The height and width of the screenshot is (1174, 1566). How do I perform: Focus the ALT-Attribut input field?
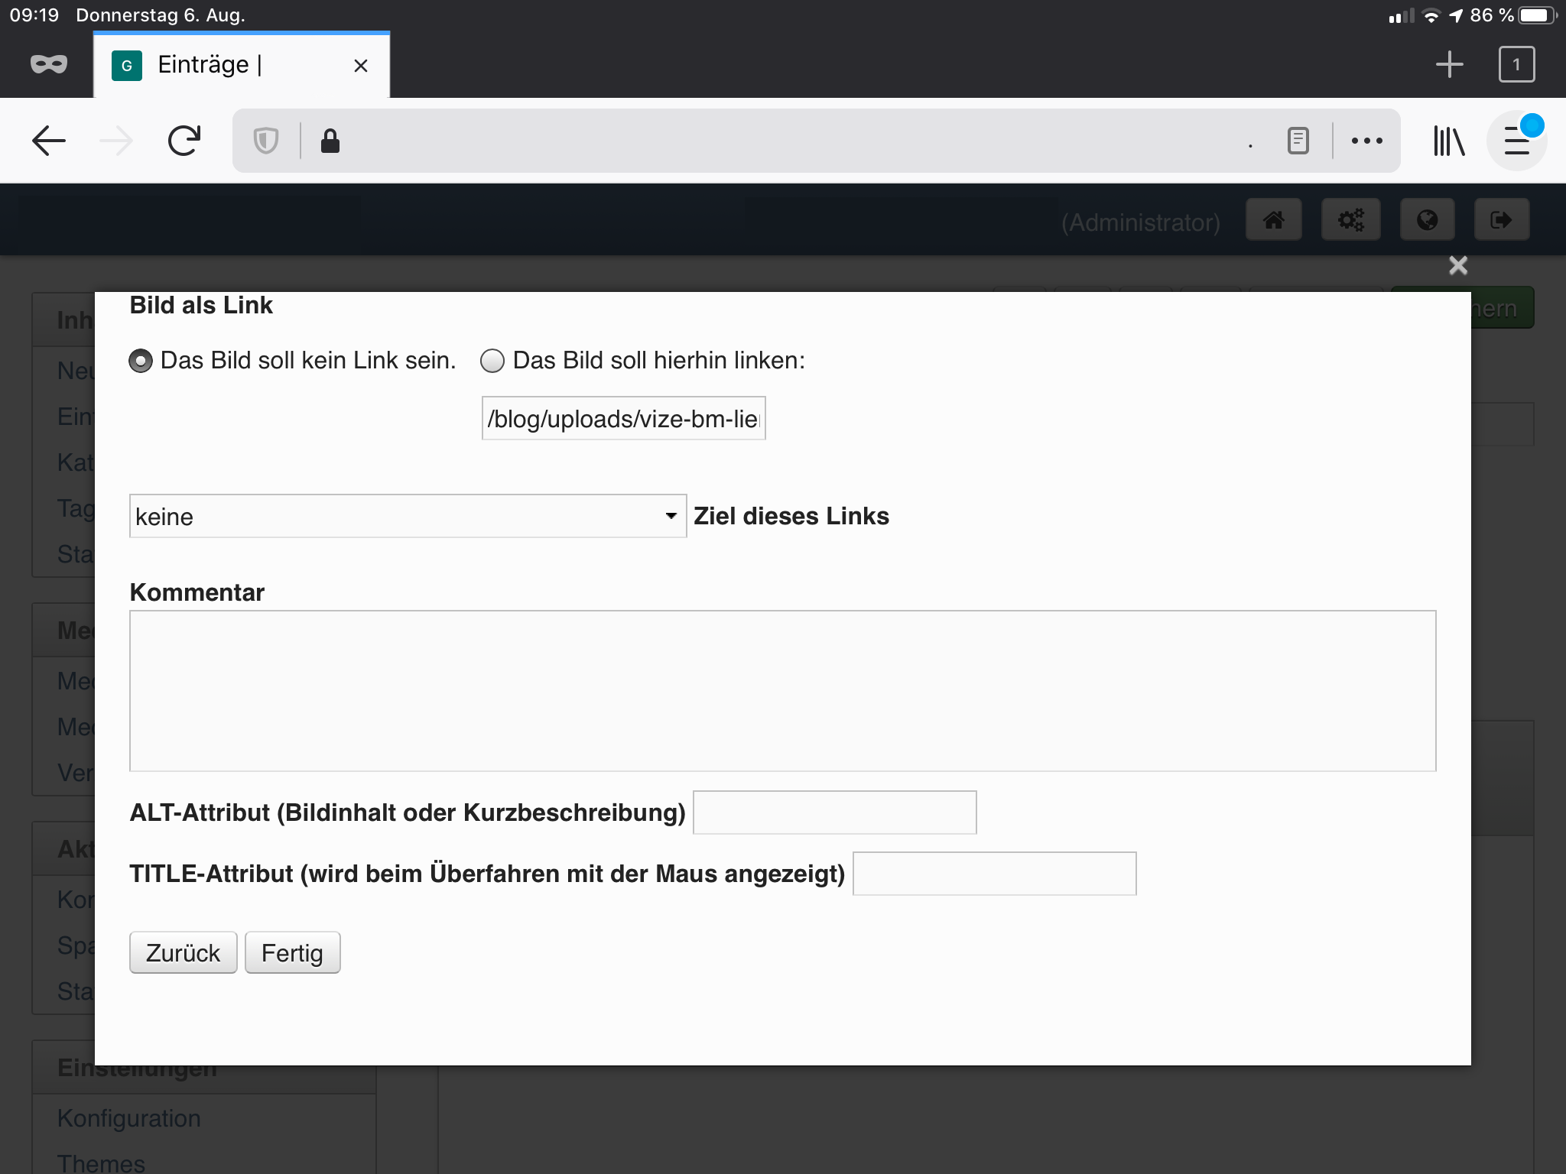point(834,812)
